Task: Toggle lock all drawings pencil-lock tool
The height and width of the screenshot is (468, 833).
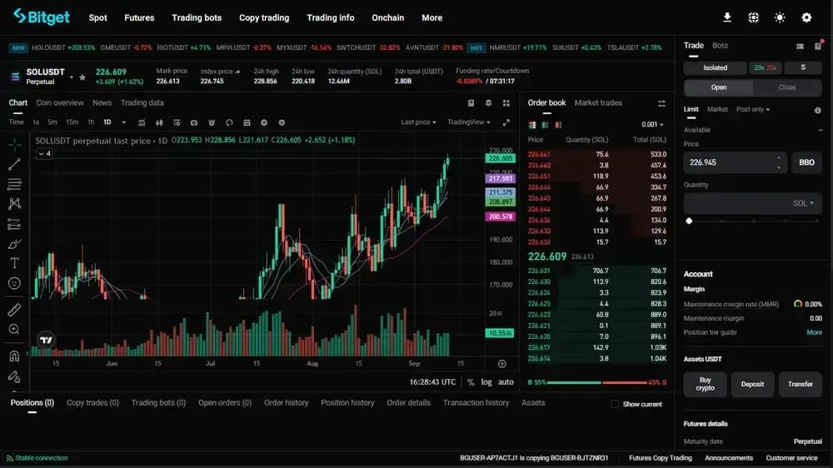Action: 14,376
